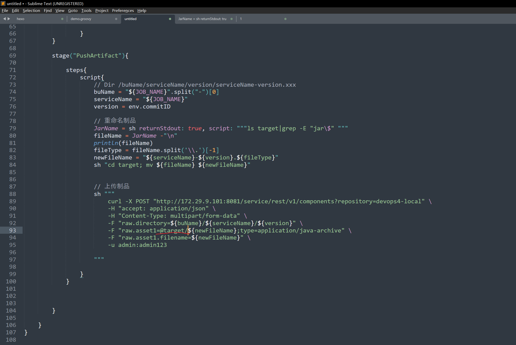Click the script{ line
Screen dimensions: 516x345
(92, 77)
